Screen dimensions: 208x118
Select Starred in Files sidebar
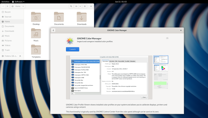[x=12, y=17]
